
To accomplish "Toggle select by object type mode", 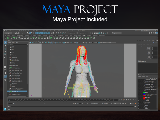I will pyautogui.click(x=30, y=33).
